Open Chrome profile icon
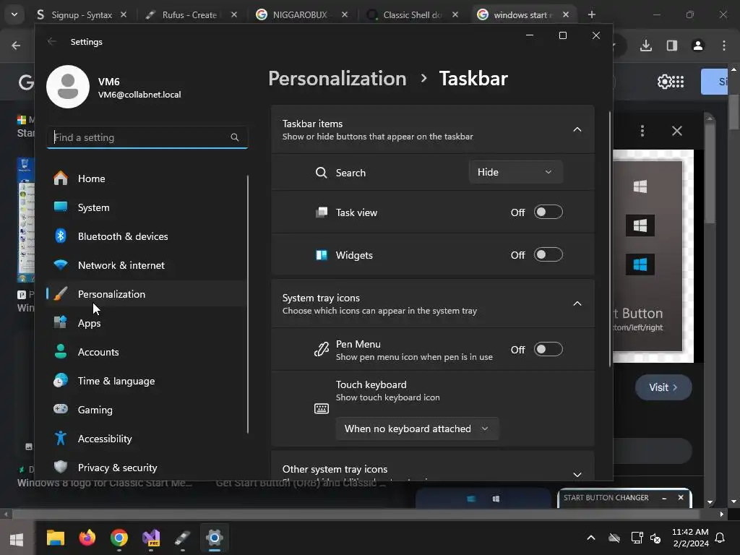Image resolution: width=740 pixels, height=555 pixels. (698, 46)
